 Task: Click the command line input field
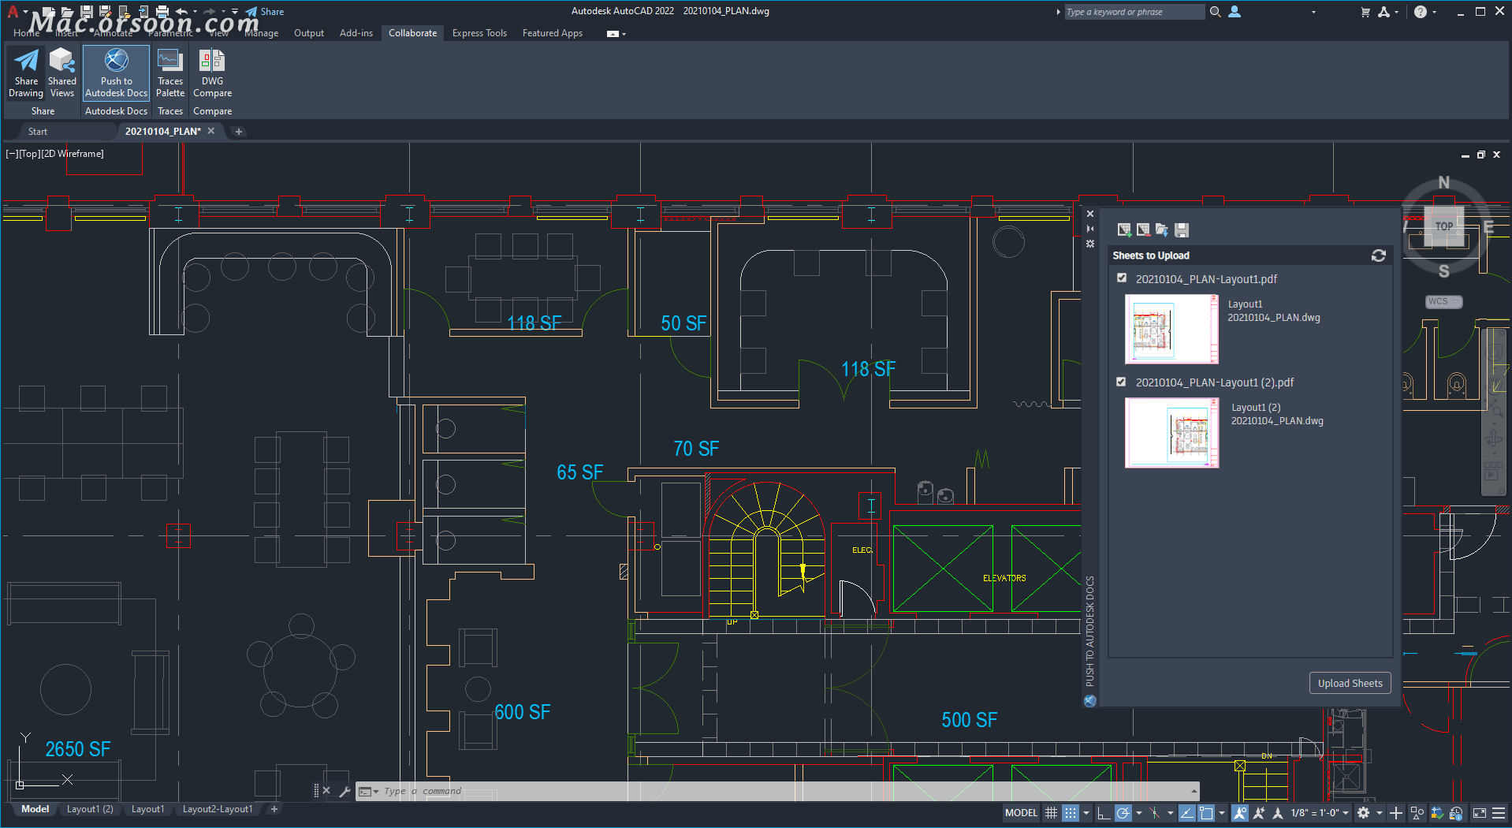click(x=780, y=791)
